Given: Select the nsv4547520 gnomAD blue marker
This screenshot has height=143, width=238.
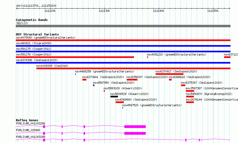Looking at the screenshot, I should pos(123,108).
